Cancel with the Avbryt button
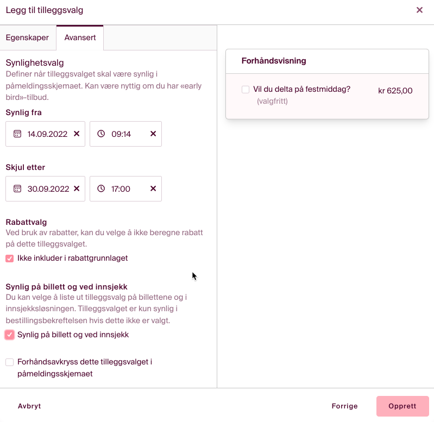This screenshot has width=434, height=422. (29, 406)
